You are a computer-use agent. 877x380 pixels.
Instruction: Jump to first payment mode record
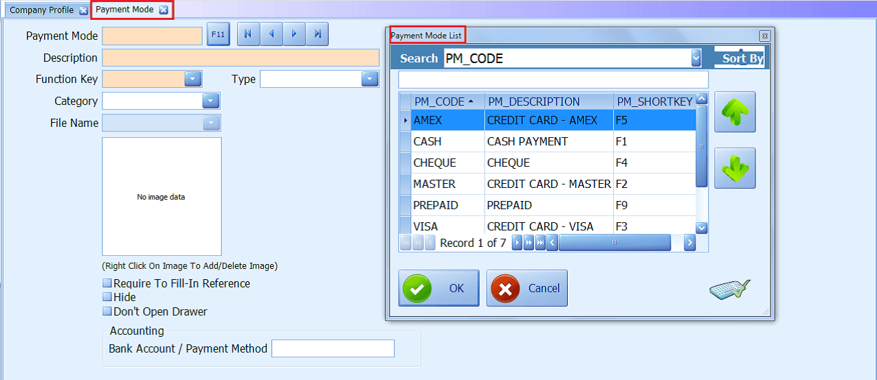coord(248,34)
